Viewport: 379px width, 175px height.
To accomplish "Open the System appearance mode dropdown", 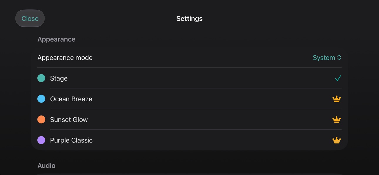I will click(x=327, y=58).
